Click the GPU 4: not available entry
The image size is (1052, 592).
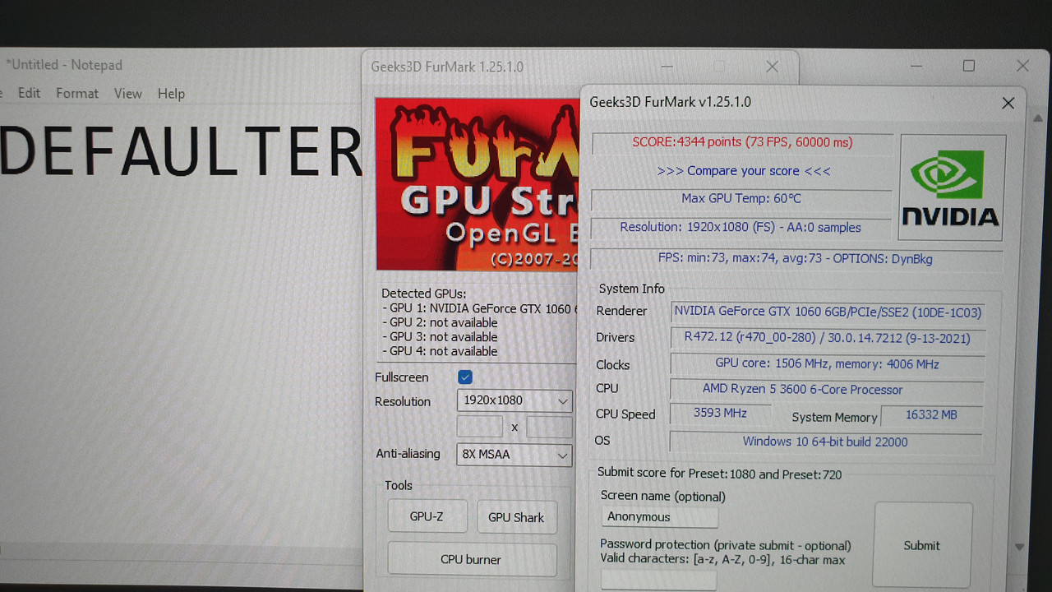pyautogui.click(x=440, y=351)
